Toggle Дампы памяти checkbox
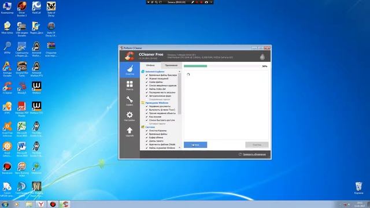The width and height of the screenshot is (370, 208). point(146,141)
